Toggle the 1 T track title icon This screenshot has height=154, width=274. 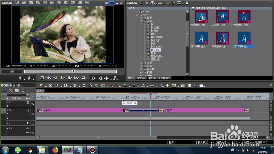point(27,123)
